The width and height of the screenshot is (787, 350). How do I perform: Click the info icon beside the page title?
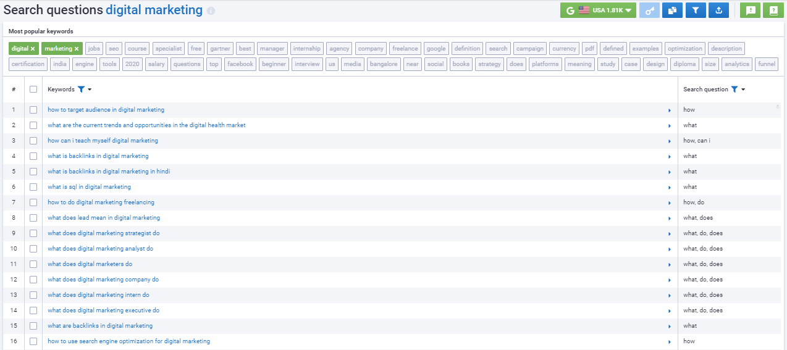pyautogui.click(x=211, y=11)
